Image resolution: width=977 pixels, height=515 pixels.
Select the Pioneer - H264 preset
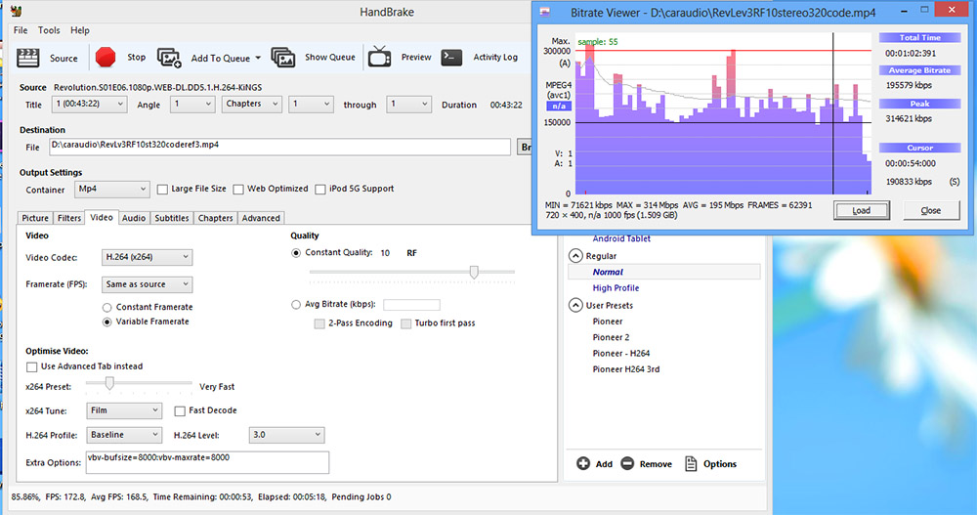pos(620,353)
